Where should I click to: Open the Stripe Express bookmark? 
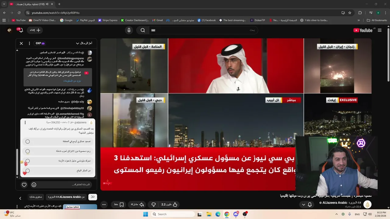[108, 20]
